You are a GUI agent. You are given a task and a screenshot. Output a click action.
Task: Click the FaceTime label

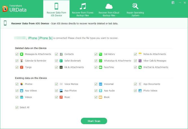pyautogui.click(x=109, y=67)
